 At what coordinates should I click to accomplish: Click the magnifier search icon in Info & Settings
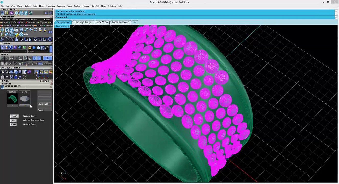(x=7, y=72)
